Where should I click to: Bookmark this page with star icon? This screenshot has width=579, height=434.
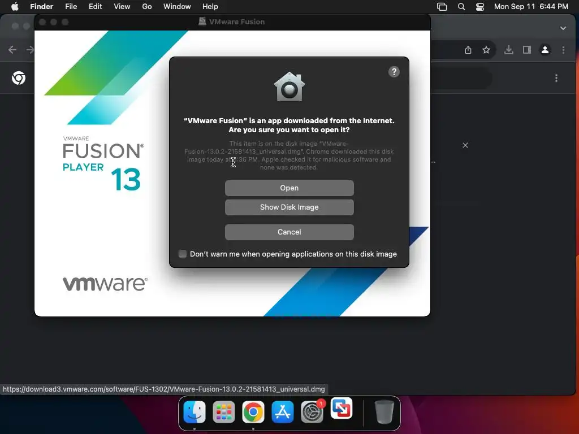point(486,50)
